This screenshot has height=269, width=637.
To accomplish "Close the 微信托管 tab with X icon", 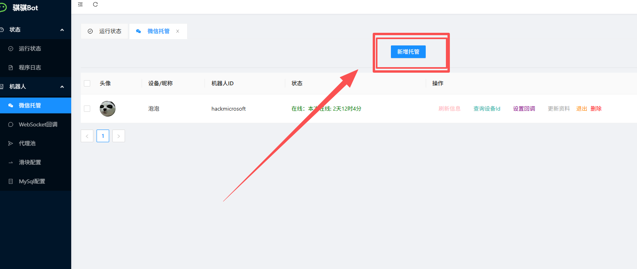I will coord(178,31).
